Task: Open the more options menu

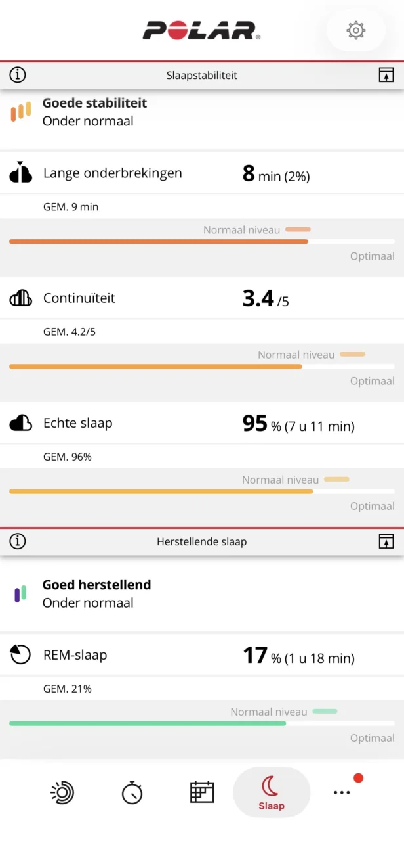Action: [342, 792]
